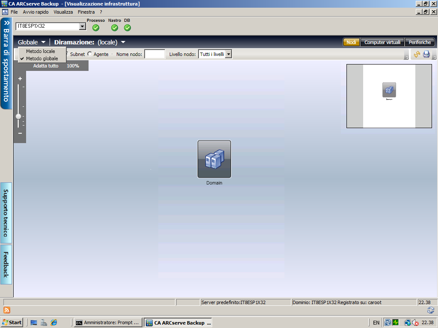The image size is (438, 328).
Task: Click the CA ARCserve Backup taskbar button
Action: tap(178, 323)
